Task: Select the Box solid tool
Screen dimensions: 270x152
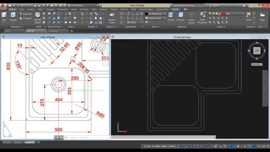Action: click(4, 17)
